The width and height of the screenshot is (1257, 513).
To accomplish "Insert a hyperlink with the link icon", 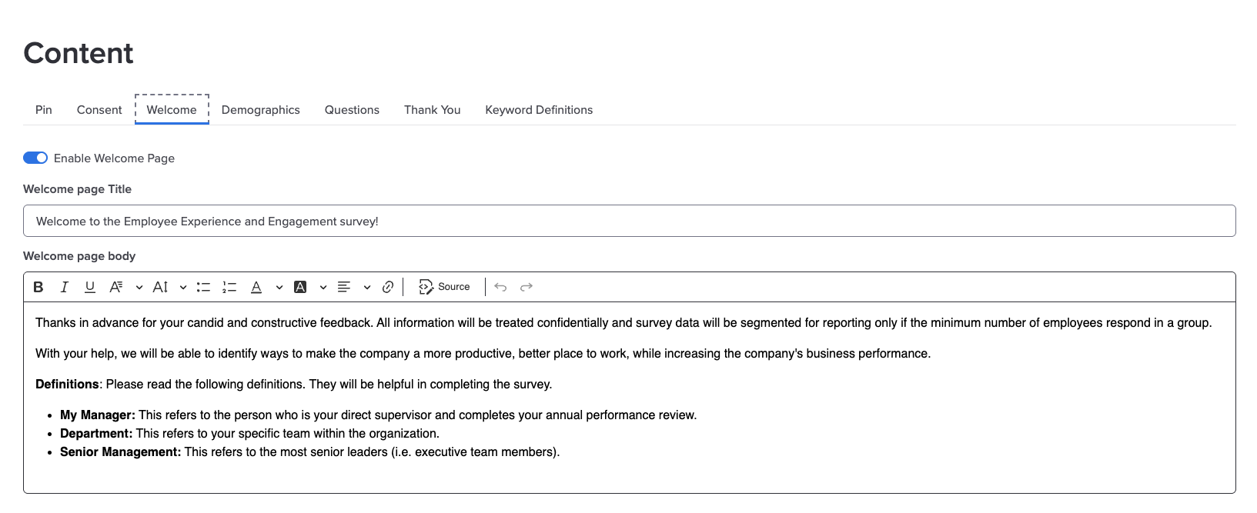I will (x=388, y=287).
